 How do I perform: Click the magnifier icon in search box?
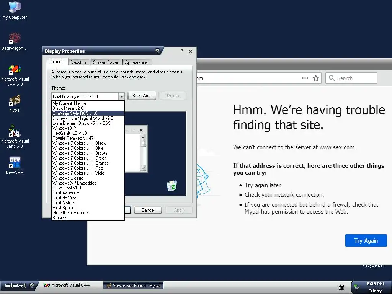(x=332, y=78)
